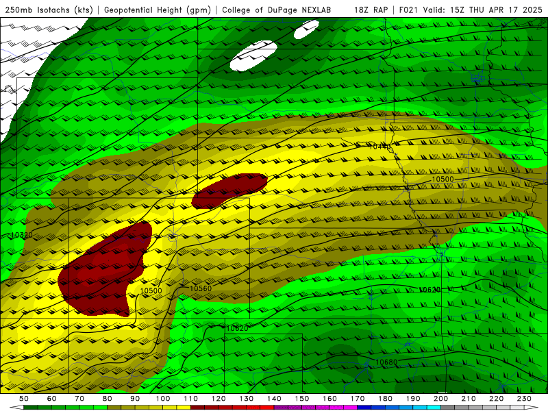The width and height of the screenshot is (548, 411).
Task: Click legend value 60
Action: coord(51,399)
